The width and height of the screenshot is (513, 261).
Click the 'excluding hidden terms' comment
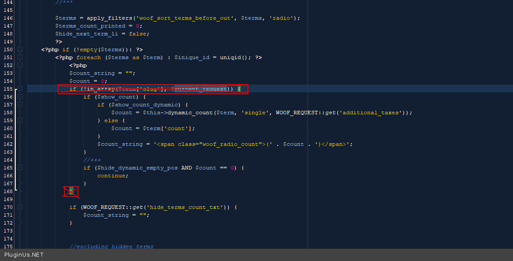coord(111,247)
